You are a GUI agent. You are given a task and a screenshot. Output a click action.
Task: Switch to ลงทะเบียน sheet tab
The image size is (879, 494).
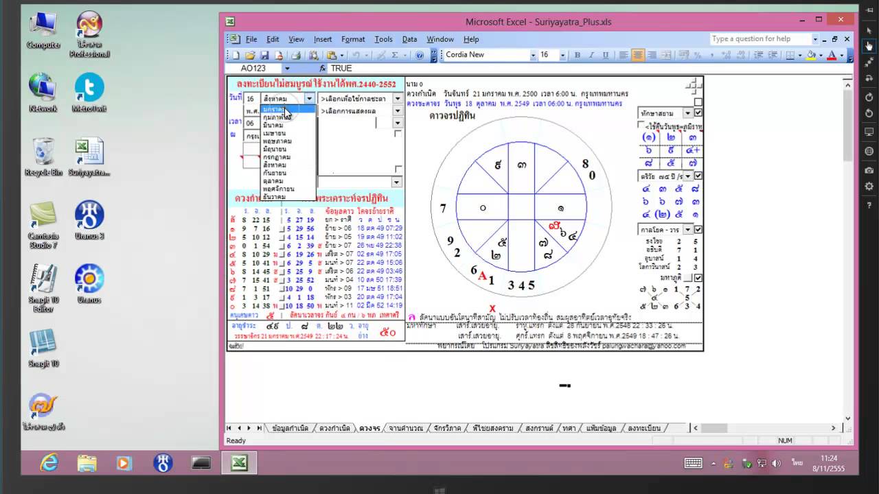[x=644, y=428]
